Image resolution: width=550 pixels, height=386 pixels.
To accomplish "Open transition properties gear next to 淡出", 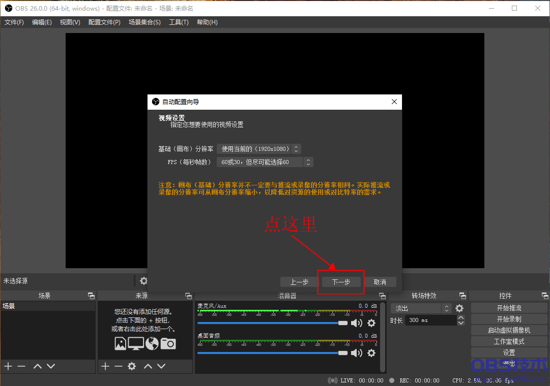I will (459, 308).
